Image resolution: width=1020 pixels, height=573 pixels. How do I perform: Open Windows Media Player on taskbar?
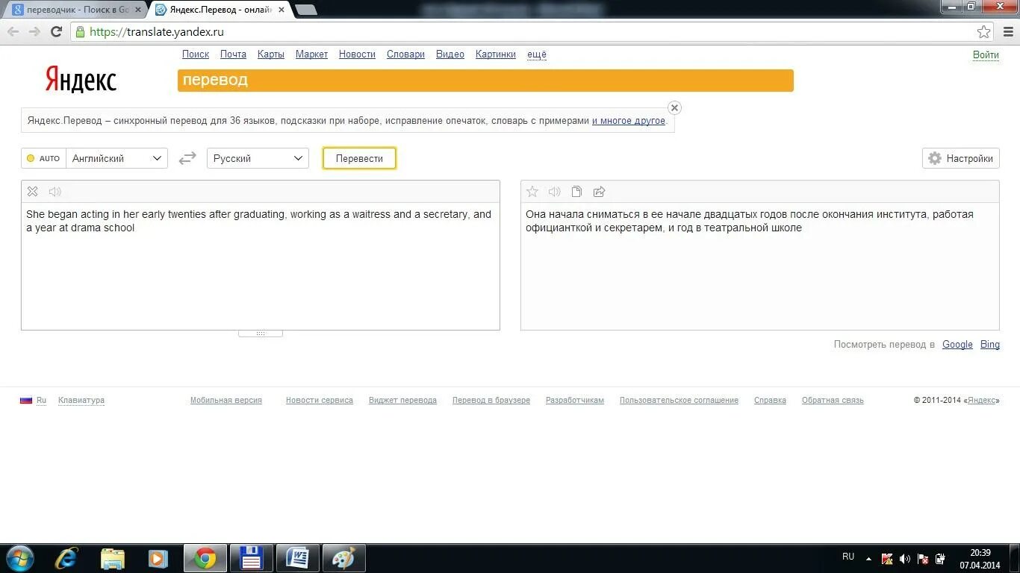[x=158, y=558]
